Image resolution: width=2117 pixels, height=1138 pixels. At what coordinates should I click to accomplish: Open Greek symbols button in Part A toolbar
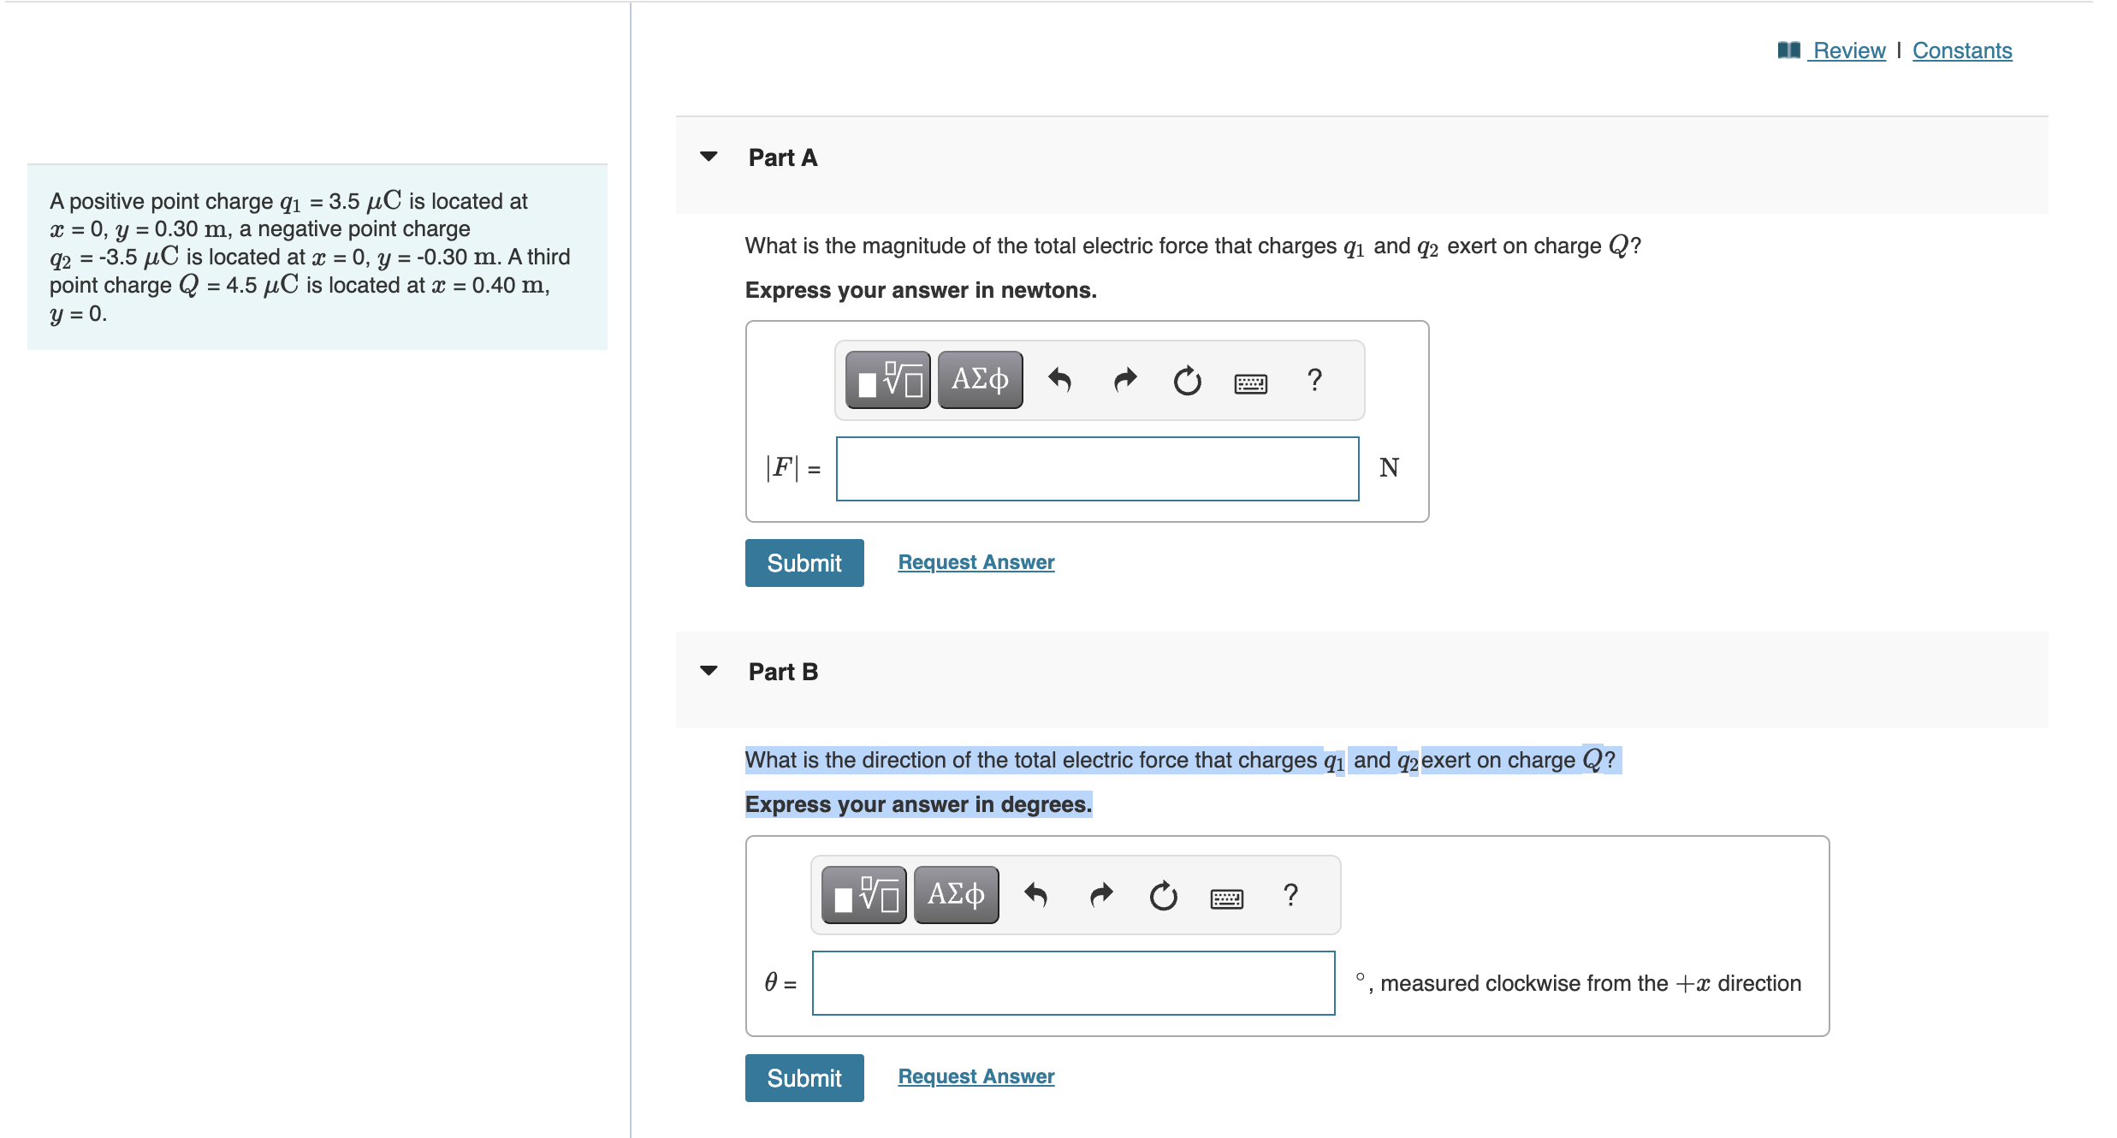click(980, 380)
